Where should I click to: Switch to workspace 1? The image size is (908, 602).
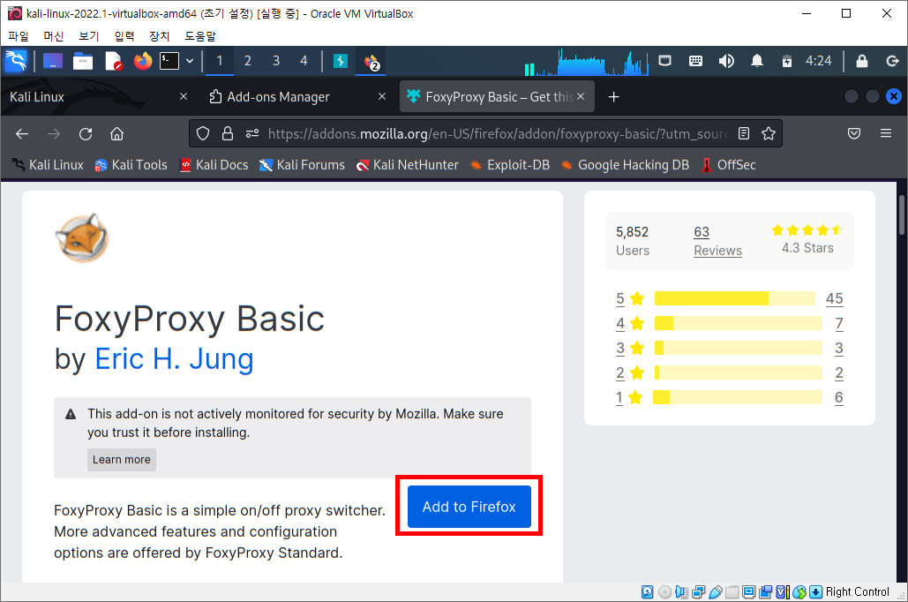pyautogui.click(x=220, y=61)
